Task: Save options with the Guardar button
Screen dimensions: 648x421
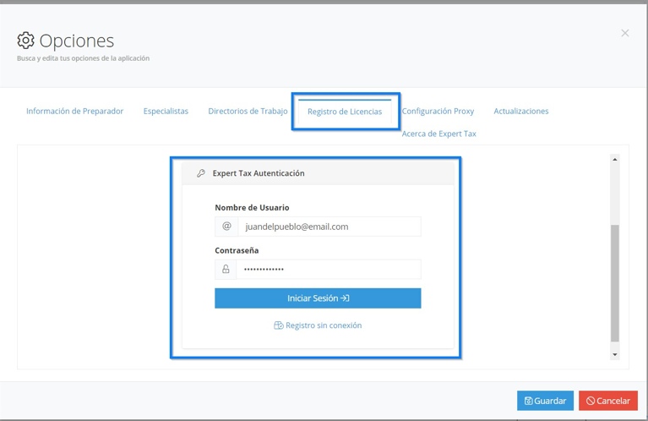Action: [545, 401]
